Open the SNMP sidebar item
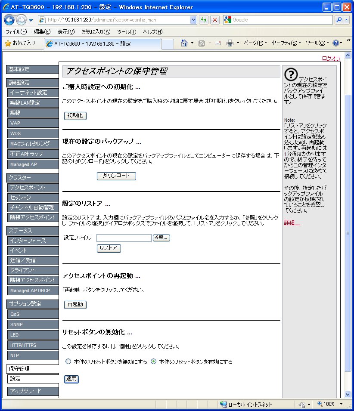The image size is (354, 411). point(33,324)
